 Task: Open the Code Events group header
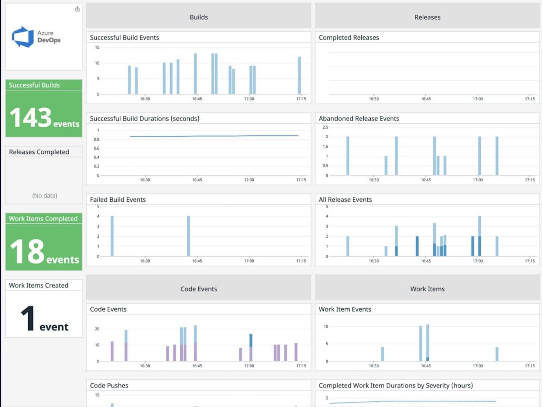(x=199, y=289)
